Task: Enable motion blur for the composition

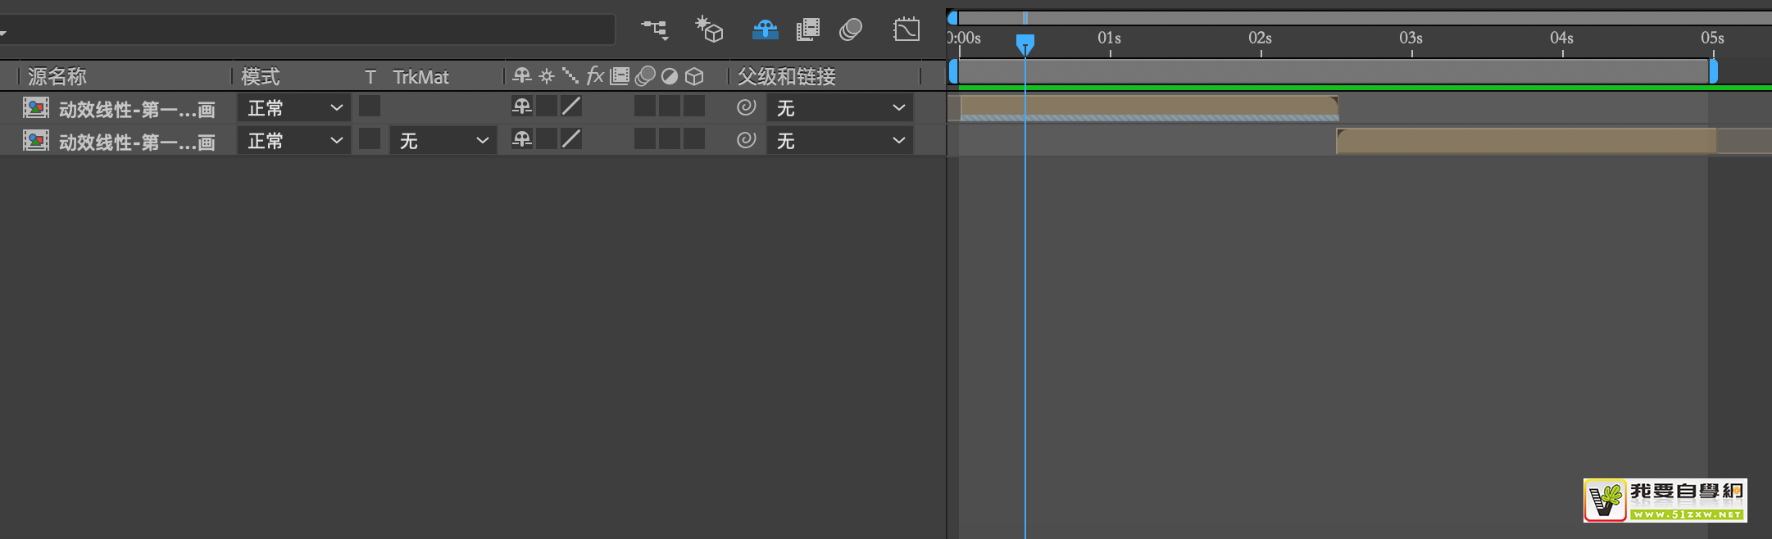Action: click(851, 30)
